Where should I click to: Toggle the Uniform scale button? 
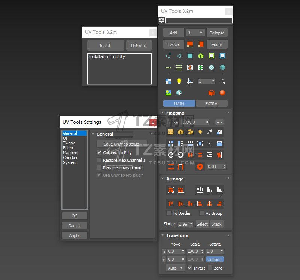215,259
